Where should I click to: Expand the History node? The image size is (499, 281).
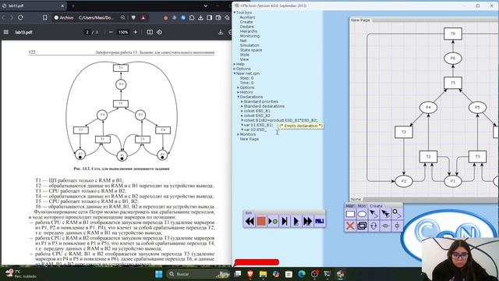click(x=238, y=92)
